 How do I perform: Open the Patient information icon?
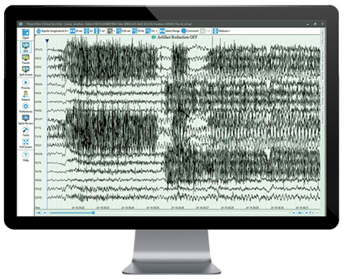click(26, 95)
